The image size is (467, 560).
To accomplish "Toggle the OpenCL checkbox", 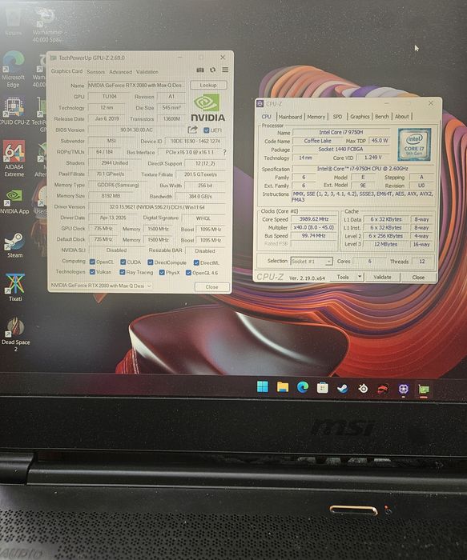I will coord(92,262).
